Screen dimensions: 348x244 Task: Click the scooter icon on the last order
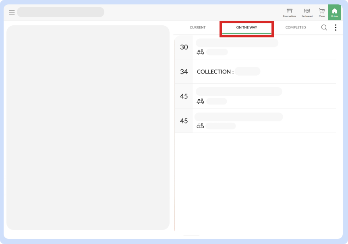(200, 126)
